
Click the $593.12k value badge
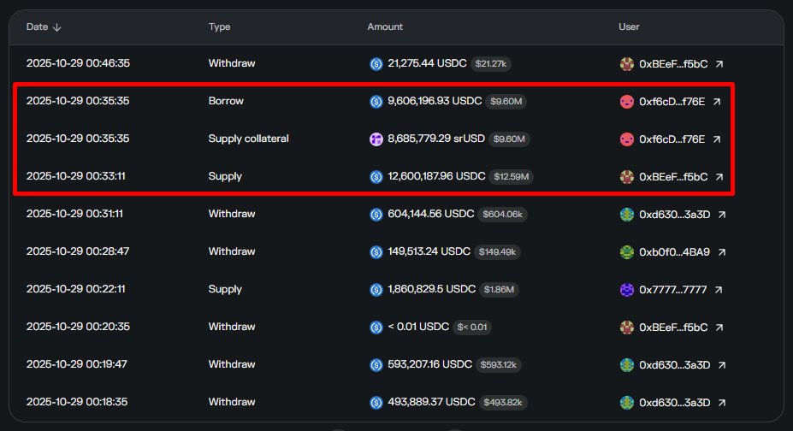tap(498, 365)
